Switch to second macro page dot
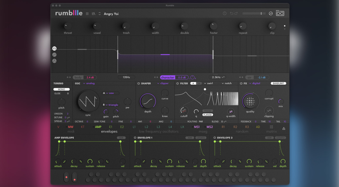The image size is (339, 187). click(285, 29)
